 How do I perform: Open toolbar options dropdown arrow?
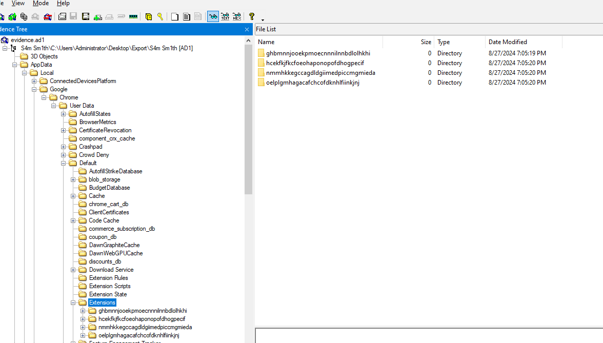[x=263, y=19]
